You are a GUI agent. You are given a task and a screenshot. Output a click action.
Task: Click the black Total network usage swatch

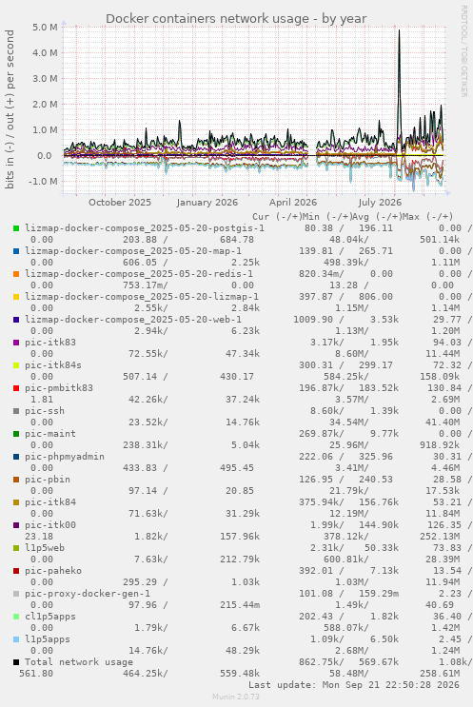16,662
